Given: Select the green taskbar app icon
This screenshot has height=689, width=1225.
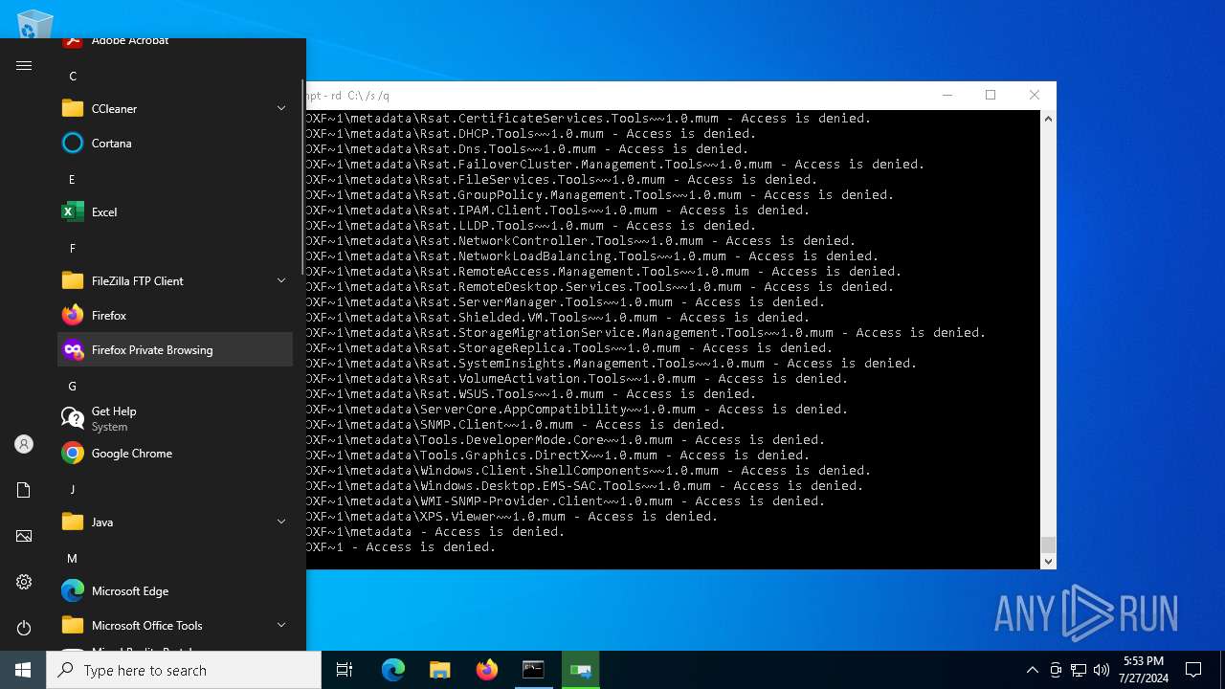Looking at the screenshot, I should point(580,670).
